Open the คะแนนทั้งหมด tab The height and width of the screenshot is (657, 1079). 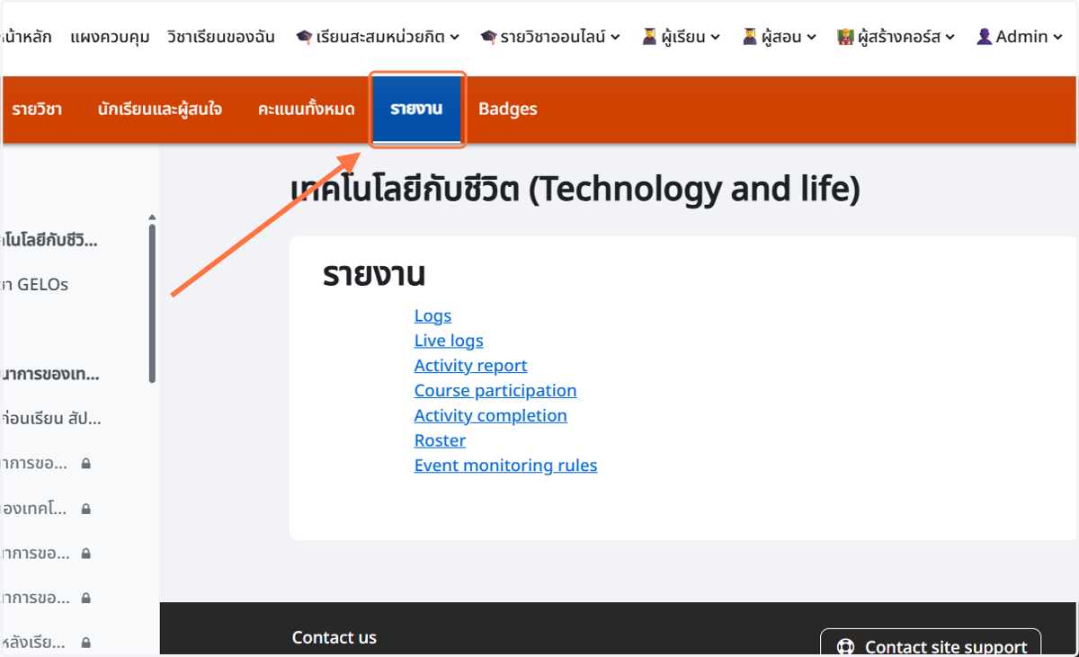(307, 110)
